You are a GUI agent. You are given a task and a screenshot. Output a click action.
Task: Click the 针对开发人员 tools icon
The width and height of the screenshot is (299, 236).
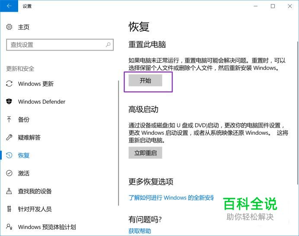pos(9,209)
